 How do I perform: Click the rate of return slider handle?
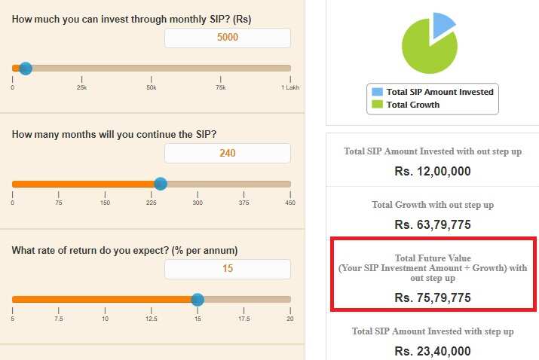198,300
